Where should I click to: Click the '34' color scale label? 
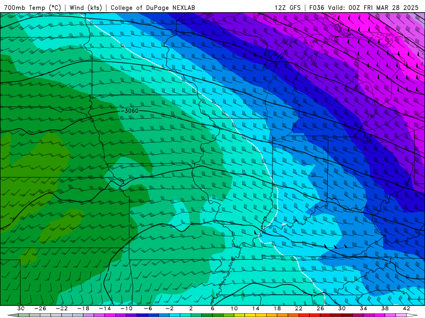point(363,308)
